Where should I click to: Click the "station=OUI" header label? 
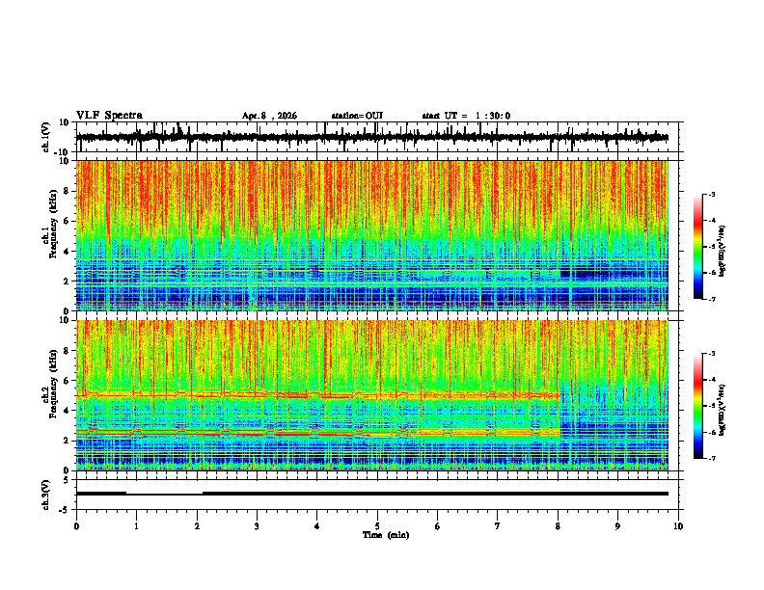coord(357,116)
